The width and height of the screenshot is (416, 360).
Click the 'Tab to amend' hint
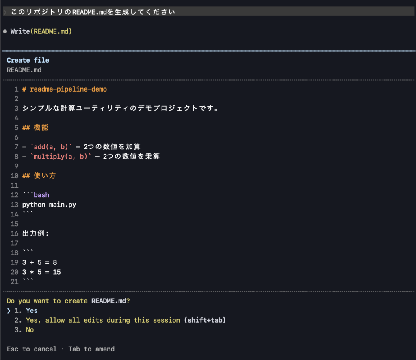point(91,349)
